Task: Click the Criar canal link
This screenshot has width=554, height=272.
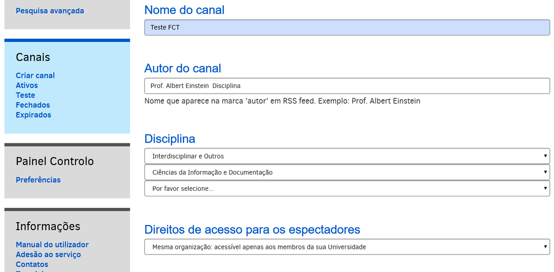Action: [x=35, y=76]
